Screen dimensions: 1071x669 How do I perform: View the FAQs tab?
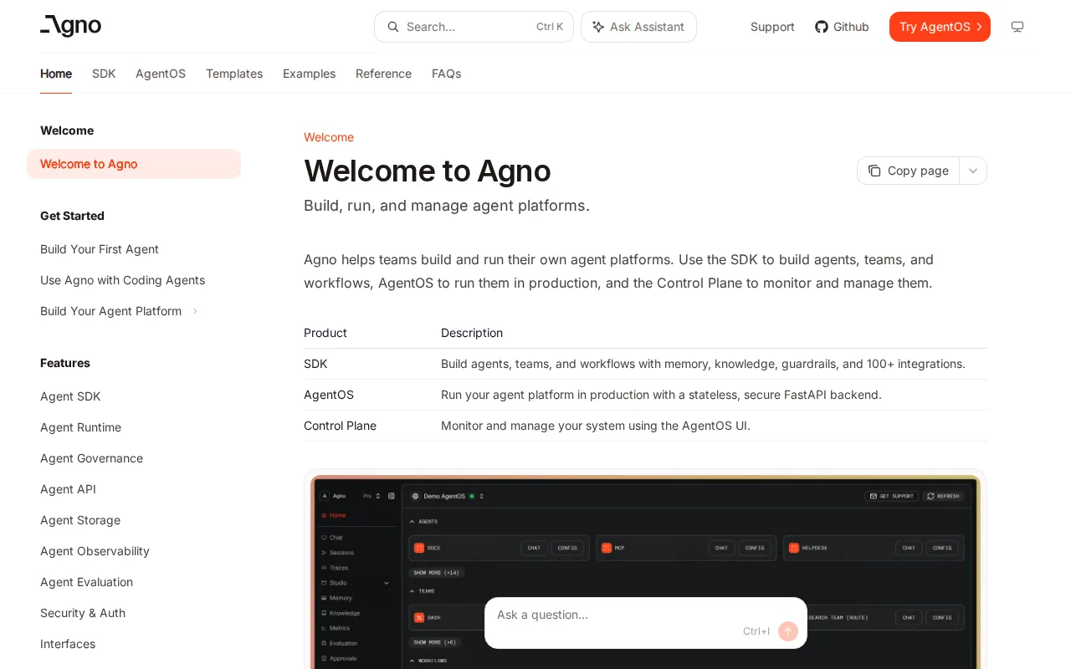coord(446,74)
